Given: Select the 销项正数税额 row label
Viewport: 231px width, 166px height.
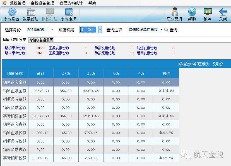Looking at the screenshot, I should [15, 133].
